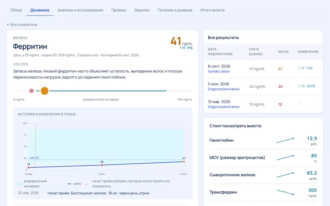Open MCV (размер эритроцитов) indicator row
The height and width of the screenshot is (206, 330).
pos(263,158)
